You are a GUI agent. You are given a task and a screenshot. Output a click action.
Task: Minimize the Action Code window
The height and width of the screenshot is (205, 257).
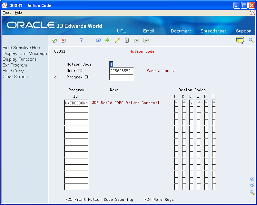(236, 5)
